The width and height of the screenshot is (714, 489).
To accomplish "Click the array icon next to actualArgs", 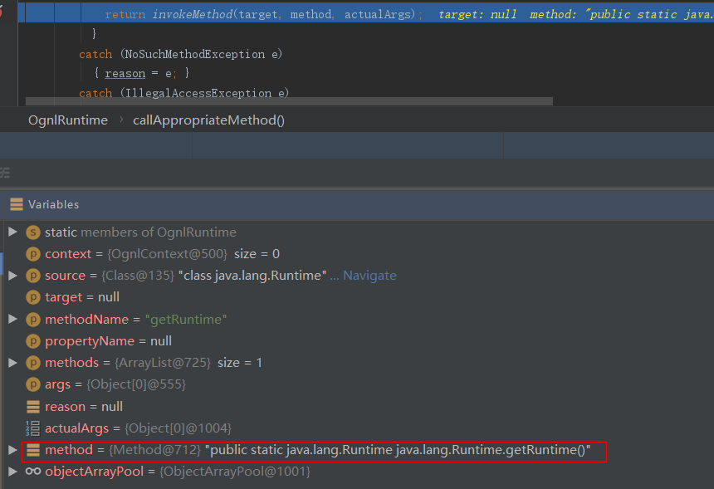I will pyautogui.click(x=33, y=428).
